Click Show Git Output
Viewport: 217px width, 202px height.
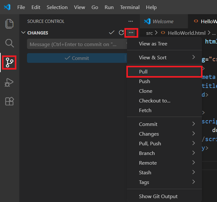pos(158,196)
